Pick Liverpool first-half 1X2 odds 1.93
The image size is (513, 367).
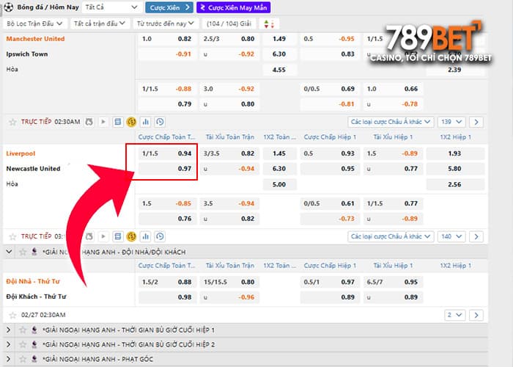point(455,153)
